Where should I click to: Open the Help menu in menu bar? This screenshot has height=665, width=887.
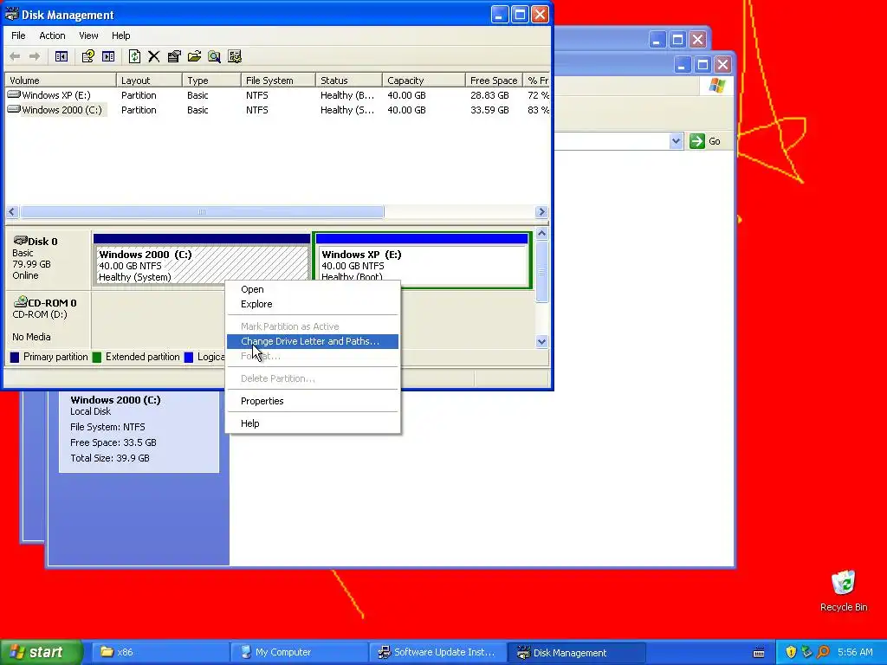point(120,36)
